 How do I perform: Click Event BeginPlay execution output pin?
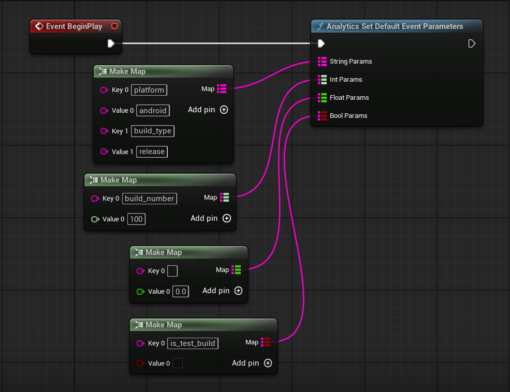coord(111,43)
